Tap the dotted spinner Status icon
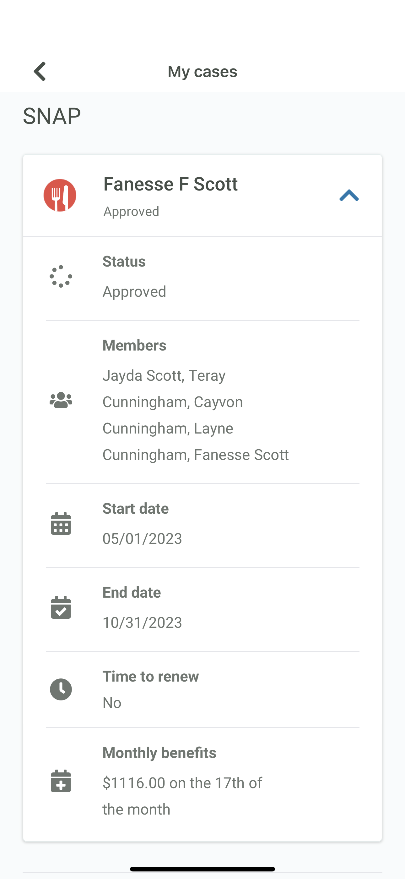The image size is (405, 879). 61,276
